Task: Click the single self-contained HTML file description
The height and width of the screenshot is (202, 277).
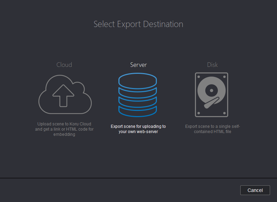Action: coord(212,129)
